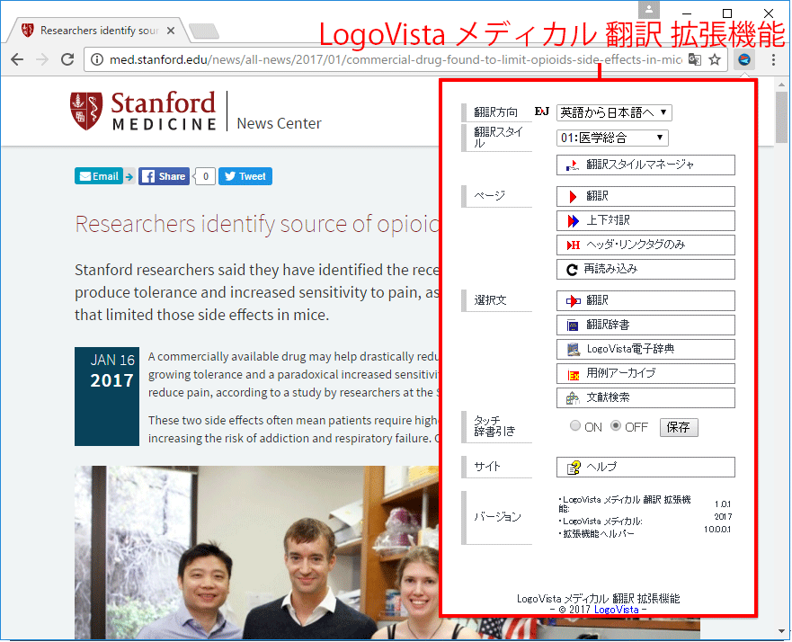Screen dimensions: 792x642
Task: Open the News Center link
Action: [279, 123]
